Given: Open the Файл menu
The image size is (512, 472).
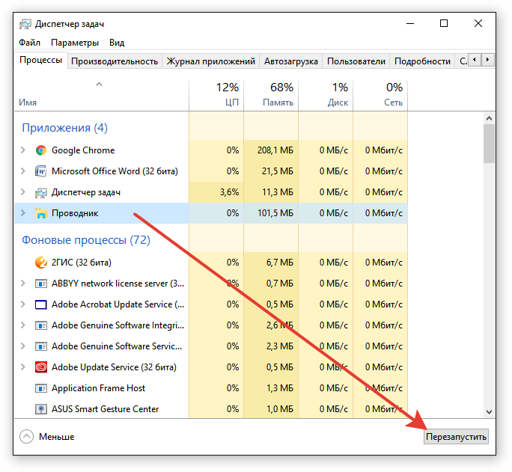Looking at the screenshot, I should click(x=29, y=43).
